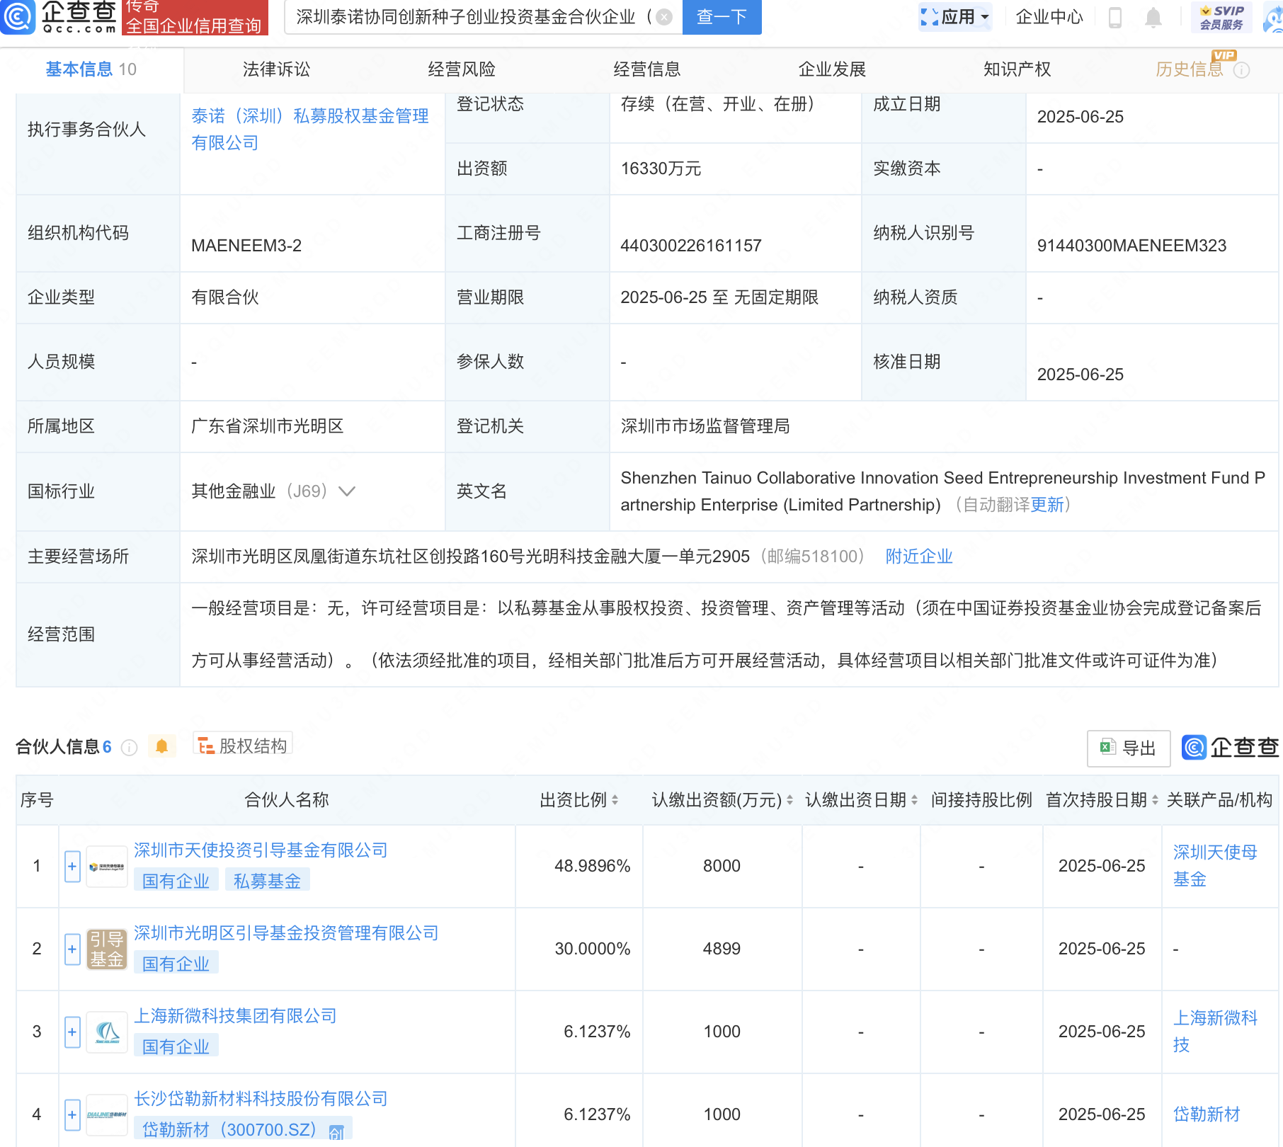Switch to 经营信息 tab

tap(647, 69)
